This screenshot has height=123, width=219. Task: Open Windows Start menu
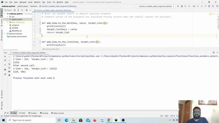click(x=3, y=120)
